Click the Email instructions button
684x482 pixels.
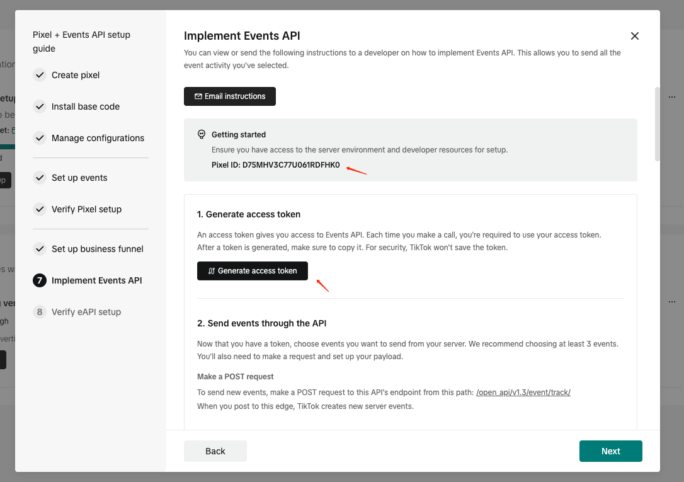(229, 96)
